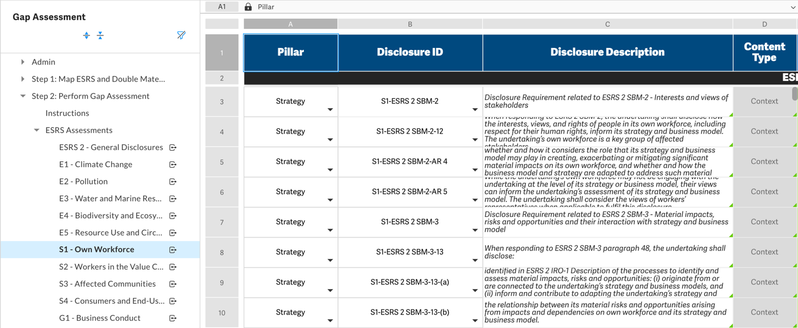Click the Gap Assessment panel title
This screenshot has width=798, height=328.
tap(49, 17)
